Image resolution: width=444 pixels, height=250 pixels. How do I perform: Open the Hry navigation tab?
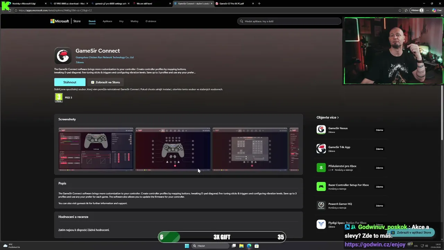tap(121, 21)
